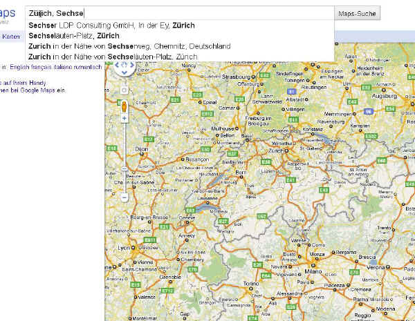Click the Verona label on the map

pyautogui.click(x=376, y=267)
